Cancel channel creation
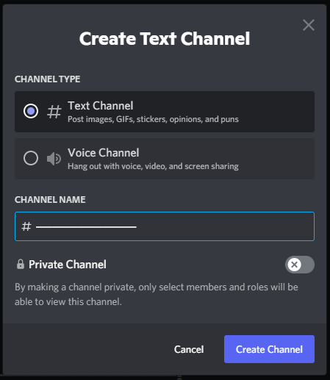330x380 pixels. point(189,349)
